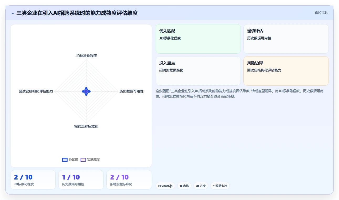Open the 谨慎评估 card

click(x=286, y=39)
